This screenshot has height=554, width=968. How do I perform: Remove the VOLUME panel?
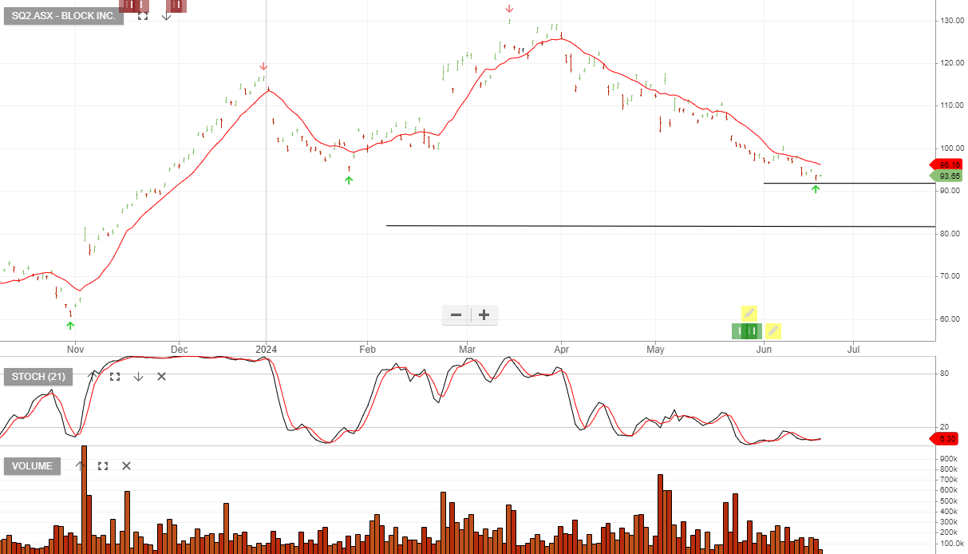click(126, 466)
